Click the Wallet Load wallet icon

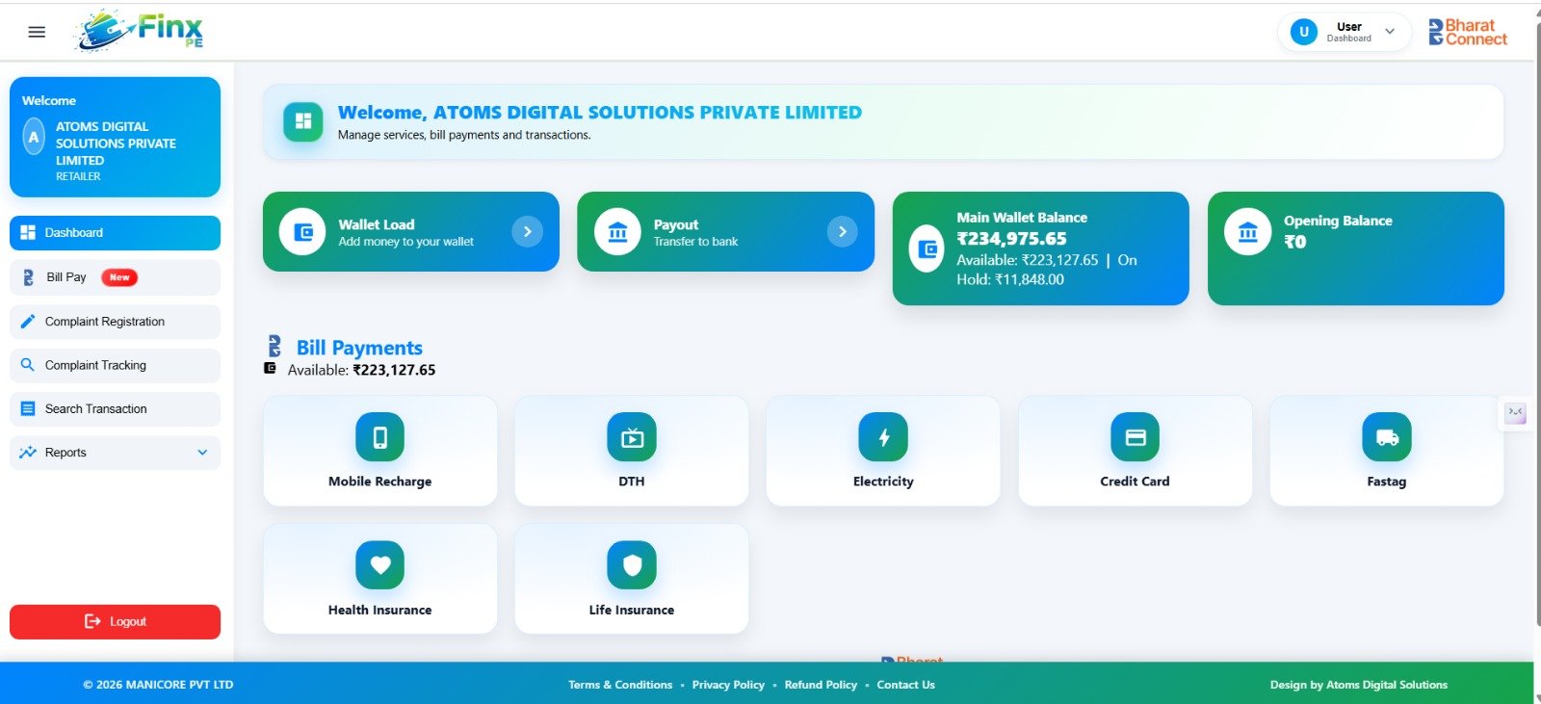pyautogui.click(x=302, y=232)
